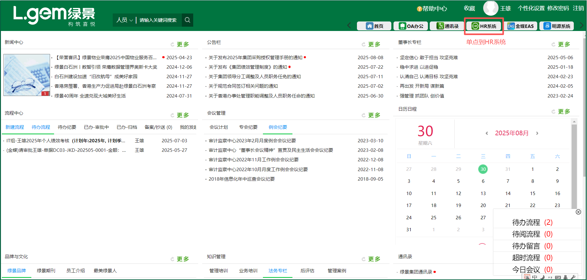Refresh the 日历日程 panel
The width and height of the screenshot is (587, 280).
[x=554, y=111]
